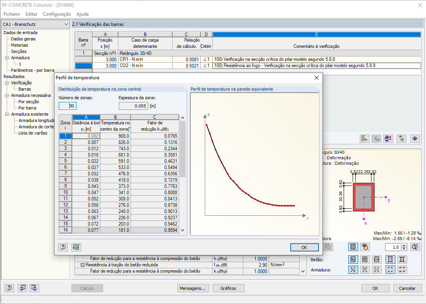Select Materiais in the tree

pyautogui.click(x=19, y=45)
